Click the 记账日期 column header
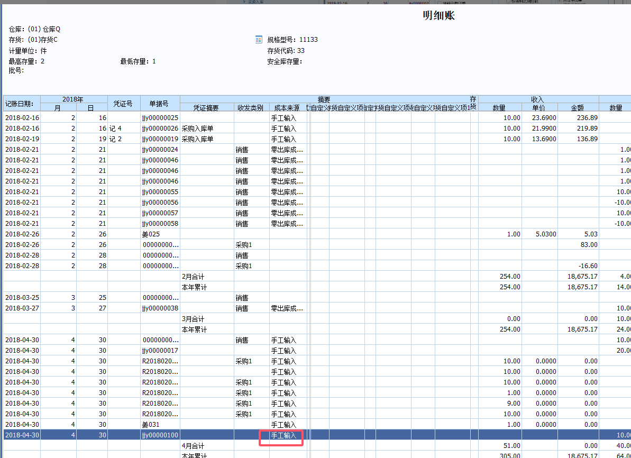The width and height of the screenshot is (631, 458). (22, 103)
